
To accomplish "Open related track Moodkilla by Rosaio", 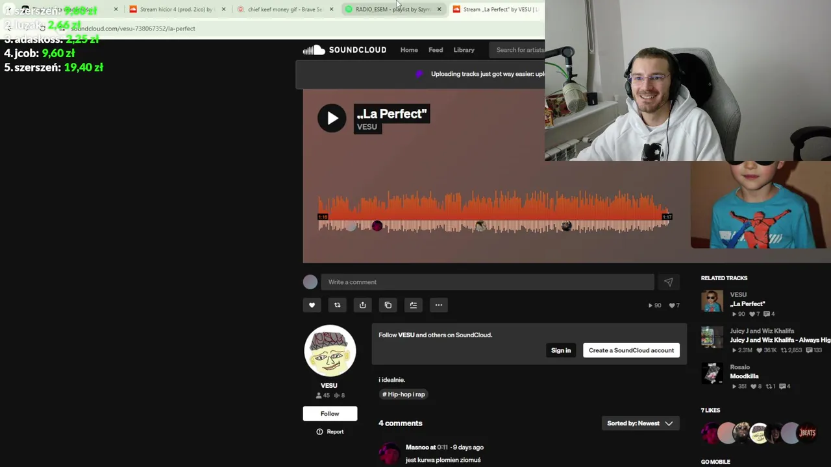I will click(744, 376).
